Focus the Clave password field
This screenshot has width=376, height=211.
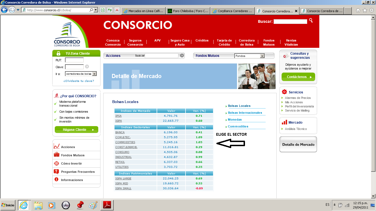click(x=74, y=67)
